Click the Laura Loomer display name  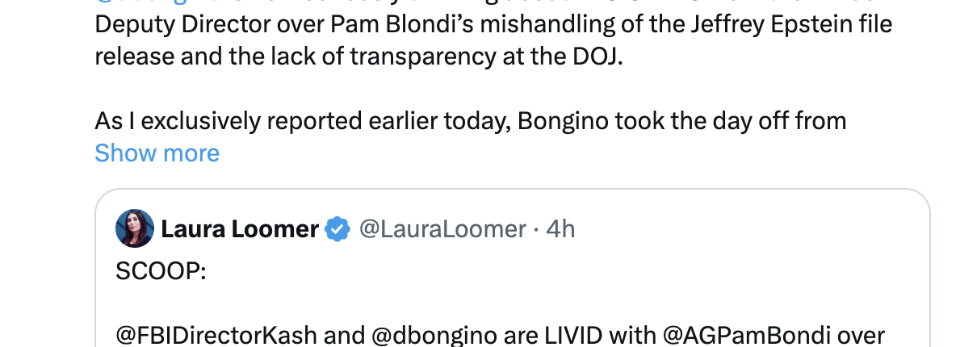click(x=241, y=229)
